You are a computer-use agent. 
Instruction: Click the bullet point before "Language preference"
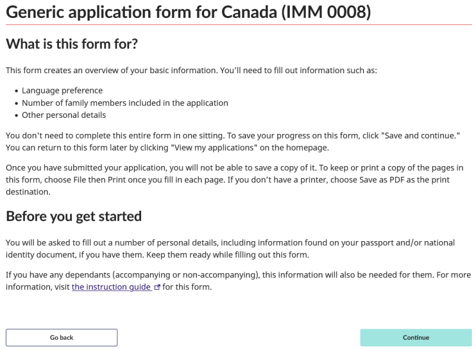pyautogui.click(x=16, y=91)
